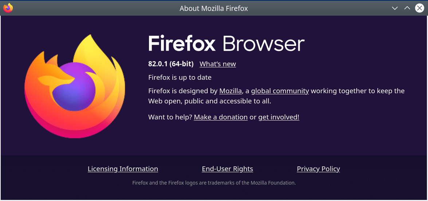Click the About Mozilla Firefox title text
This screenshot has width=428, height=201.
[214, 8]
